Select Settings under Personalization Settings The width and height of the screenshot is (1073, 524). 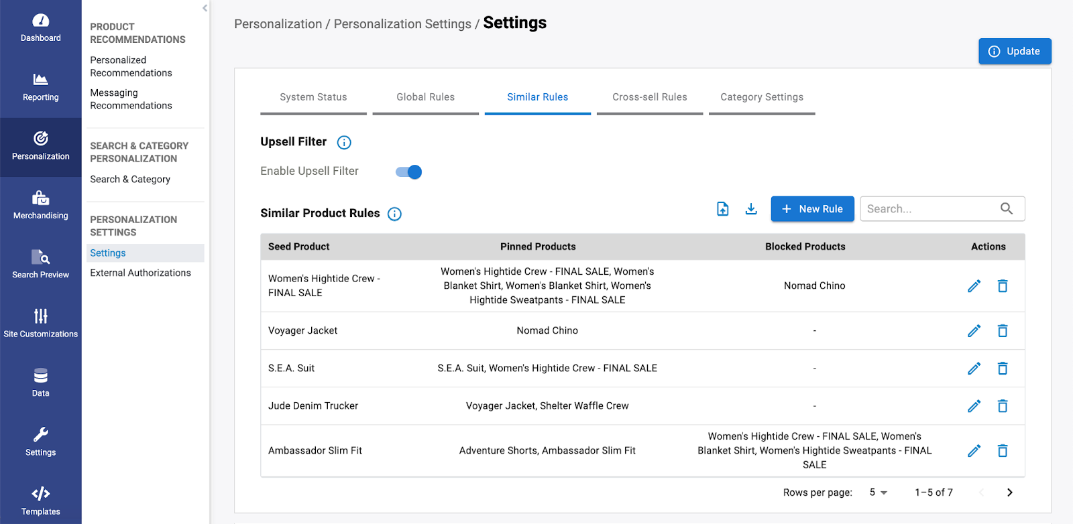144,253
